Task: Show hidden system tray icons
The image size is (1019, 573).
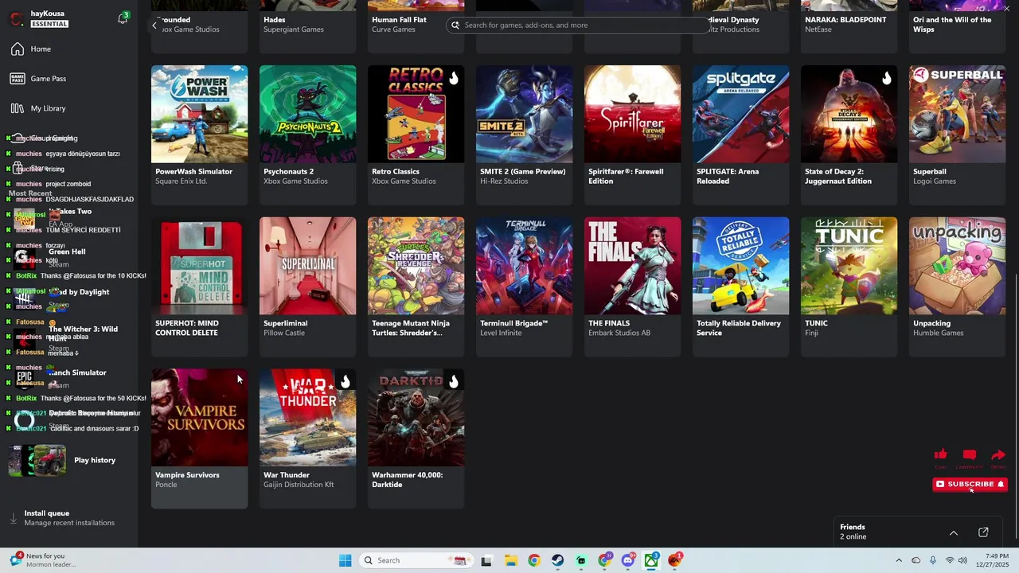Action: [x=899, y=560]
